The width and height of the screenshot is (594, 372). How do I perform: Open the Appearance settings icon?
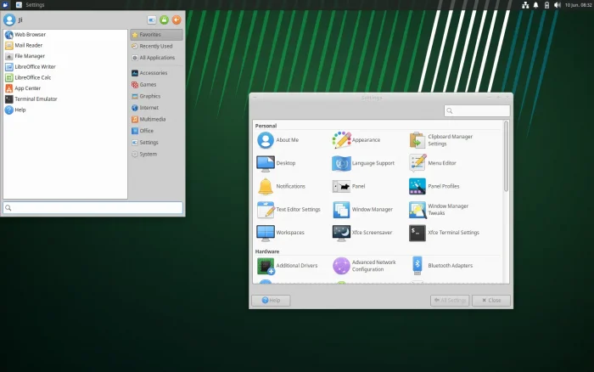pos(342,139)
